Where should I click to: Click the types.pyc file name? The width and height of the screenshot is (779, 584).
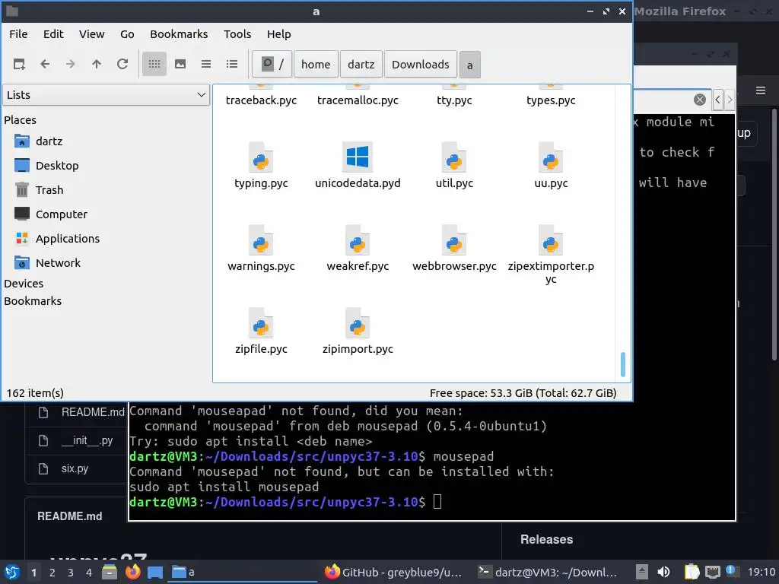tap(551, 100)
